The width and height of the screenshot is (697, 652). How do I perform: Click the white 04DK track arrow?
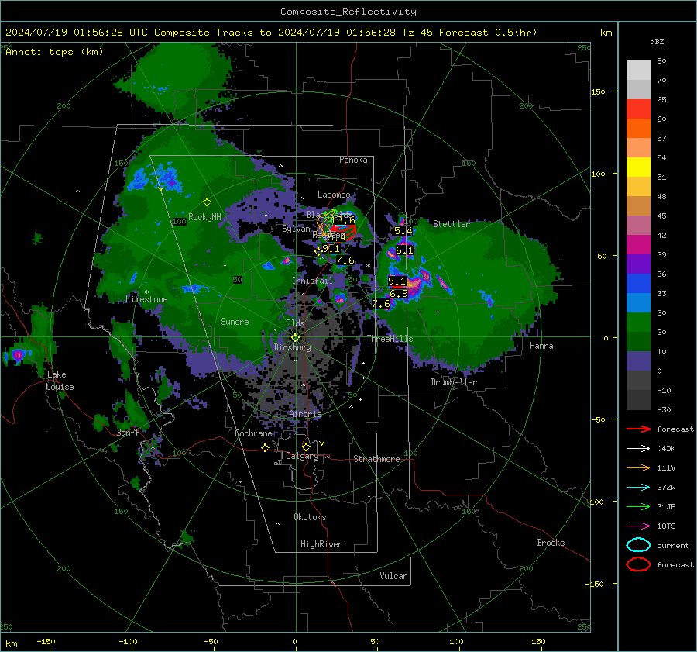pyautogui.click(x=638, y=448)
